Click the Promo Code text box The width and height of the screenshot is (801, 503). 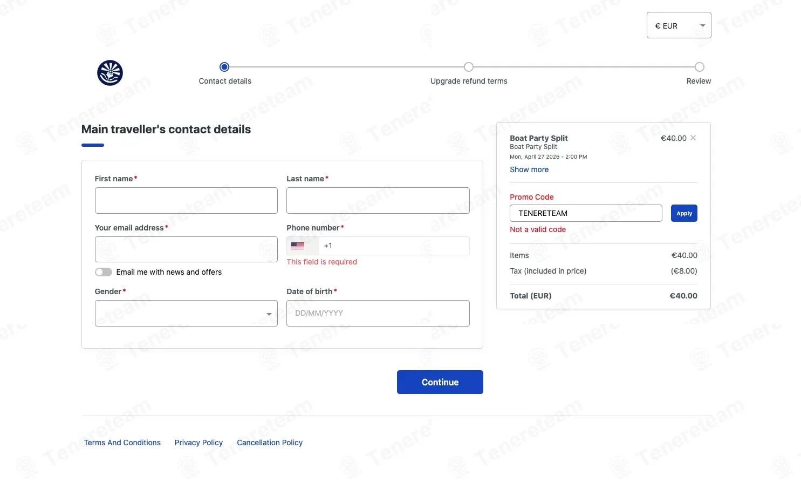click(x=586, y=213)
